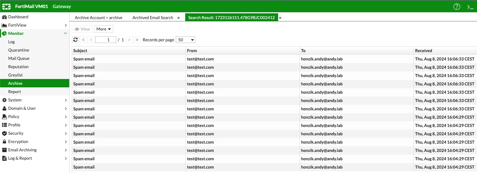The height and width of the screenshot is (173, 477).
Task: Switch to Archived Email Search tab
Action: (x=153, y=17)
